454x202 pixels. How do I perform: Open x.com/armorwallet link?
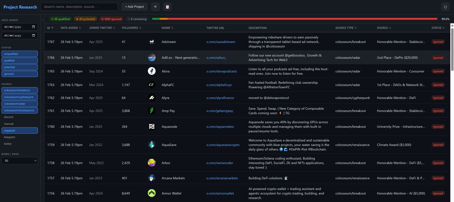pyautogui.click(x=220, y=193)
